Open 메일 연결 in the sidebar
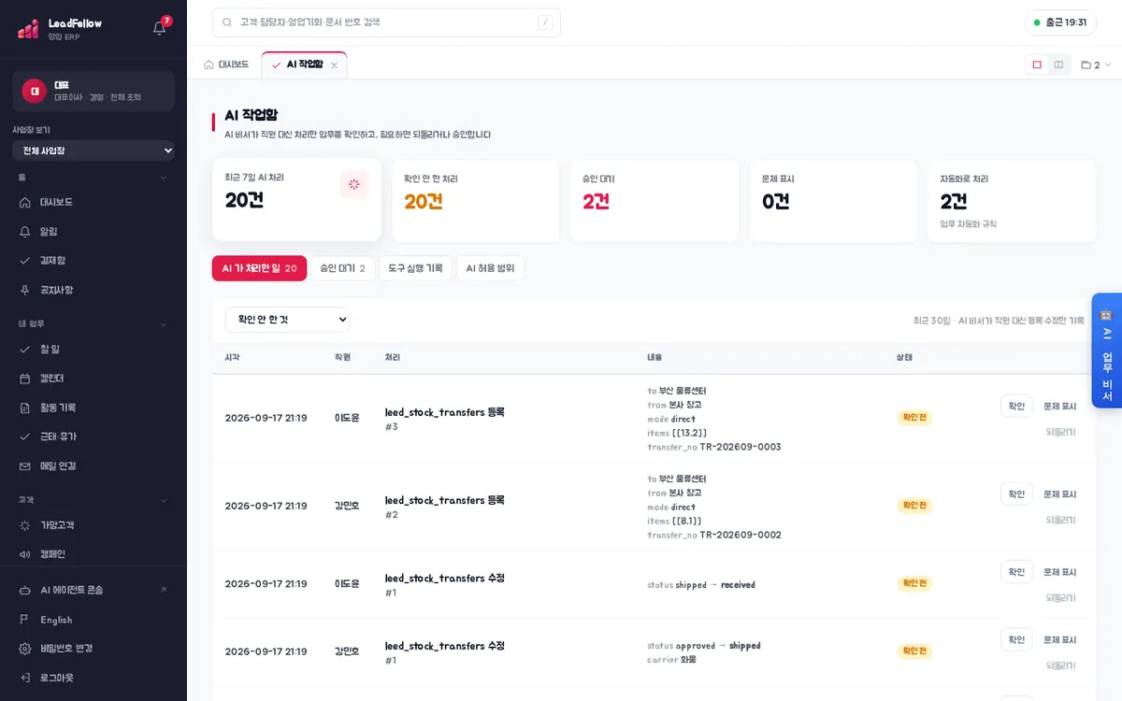 tap(93, 465)
